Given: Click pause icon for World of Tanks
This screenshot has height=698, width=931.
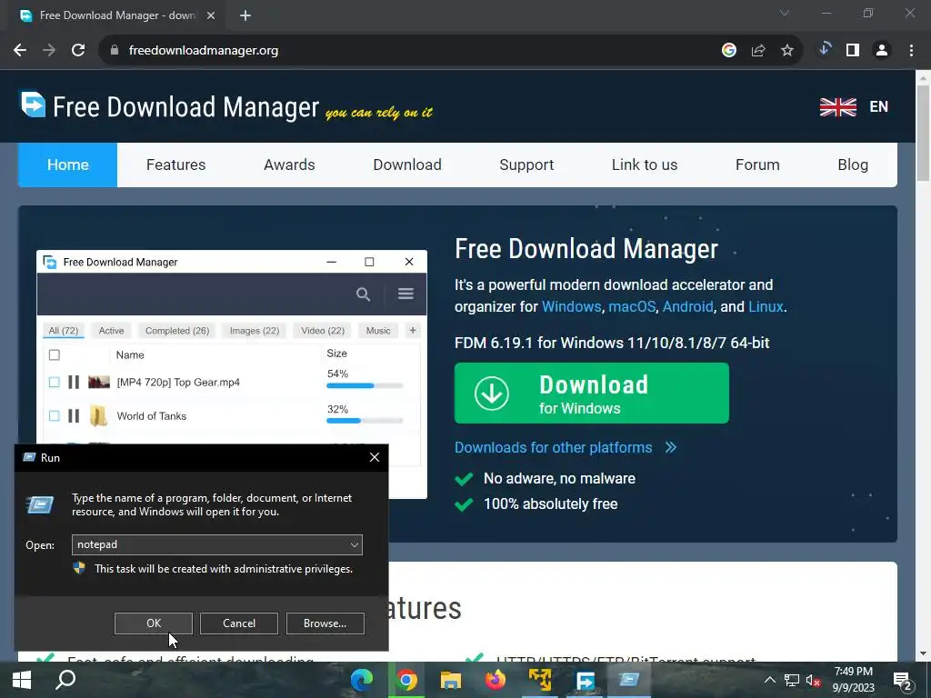Looking at the screenshot, I should (74, 416).
